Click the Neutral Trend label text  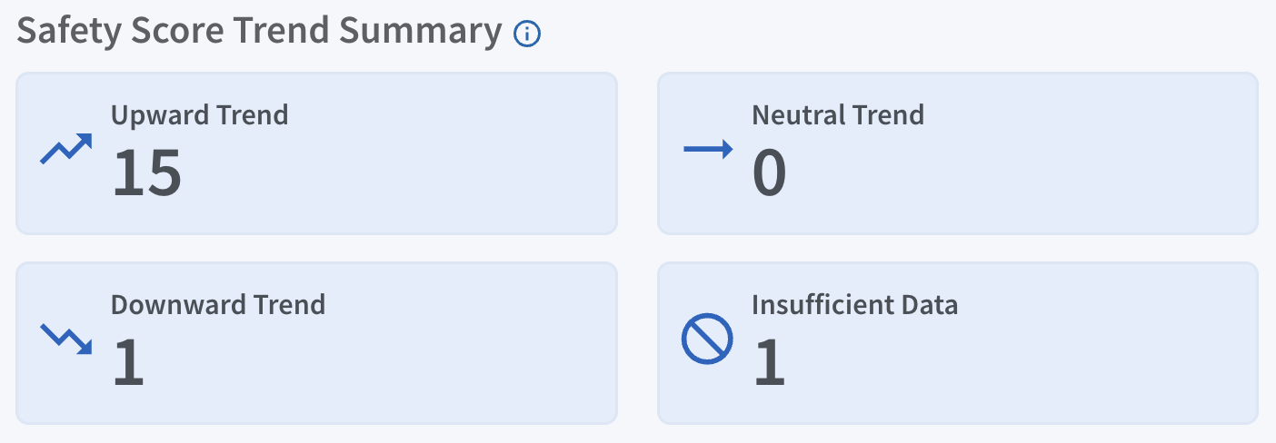pos(838,115)
